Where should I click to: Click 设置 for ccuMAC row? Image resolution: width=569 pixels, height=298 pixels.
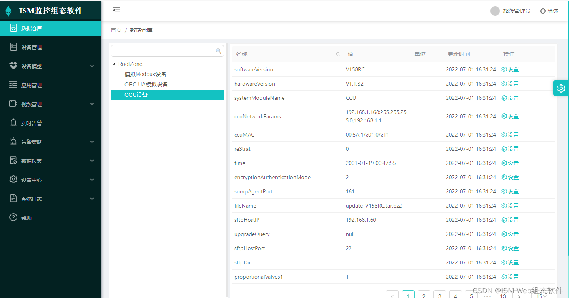510,135
